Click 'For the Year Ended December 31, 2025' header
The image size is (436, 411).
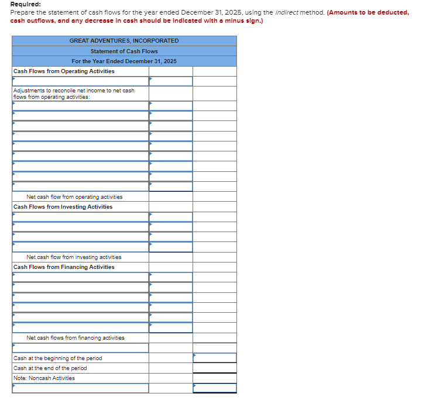[124, 61]
